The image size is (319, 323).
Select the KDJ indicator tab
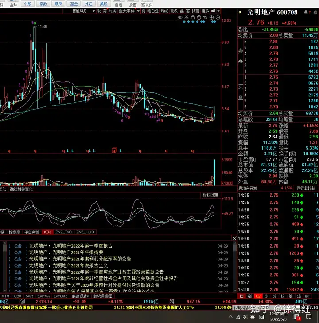pyautogui.click(x=47, y=232)
